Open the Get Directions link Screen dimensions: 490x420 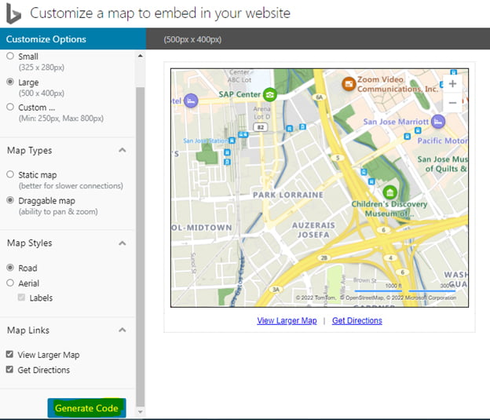point(357,320)
